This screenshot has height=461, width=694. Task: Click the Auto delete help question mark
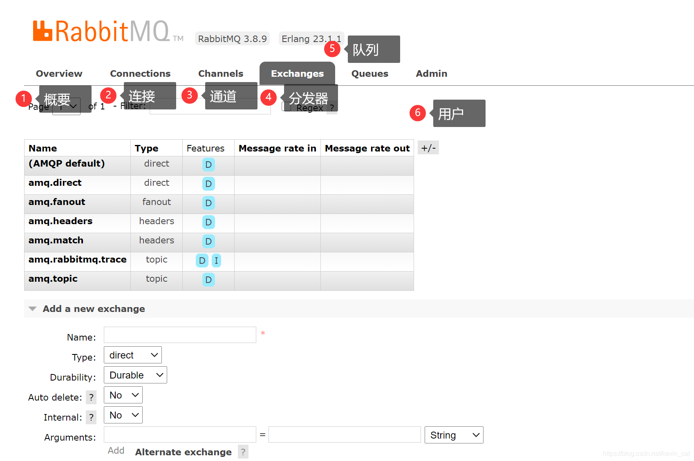click(x=91, y=397)
